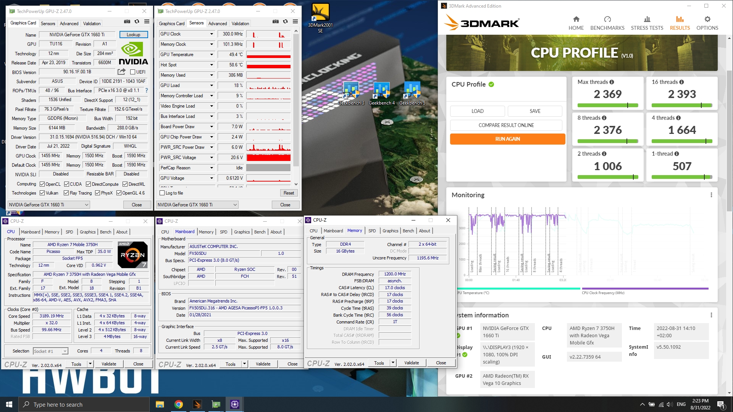Open the notification center icon

[721, 404]
